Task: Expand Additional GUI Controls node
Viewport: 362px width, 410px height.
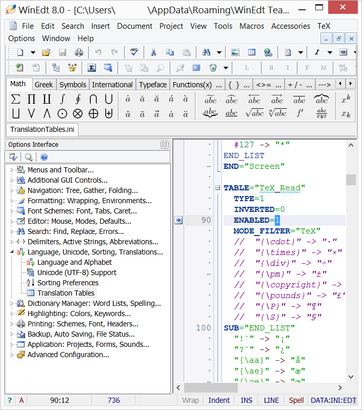Action: (12, 180)
